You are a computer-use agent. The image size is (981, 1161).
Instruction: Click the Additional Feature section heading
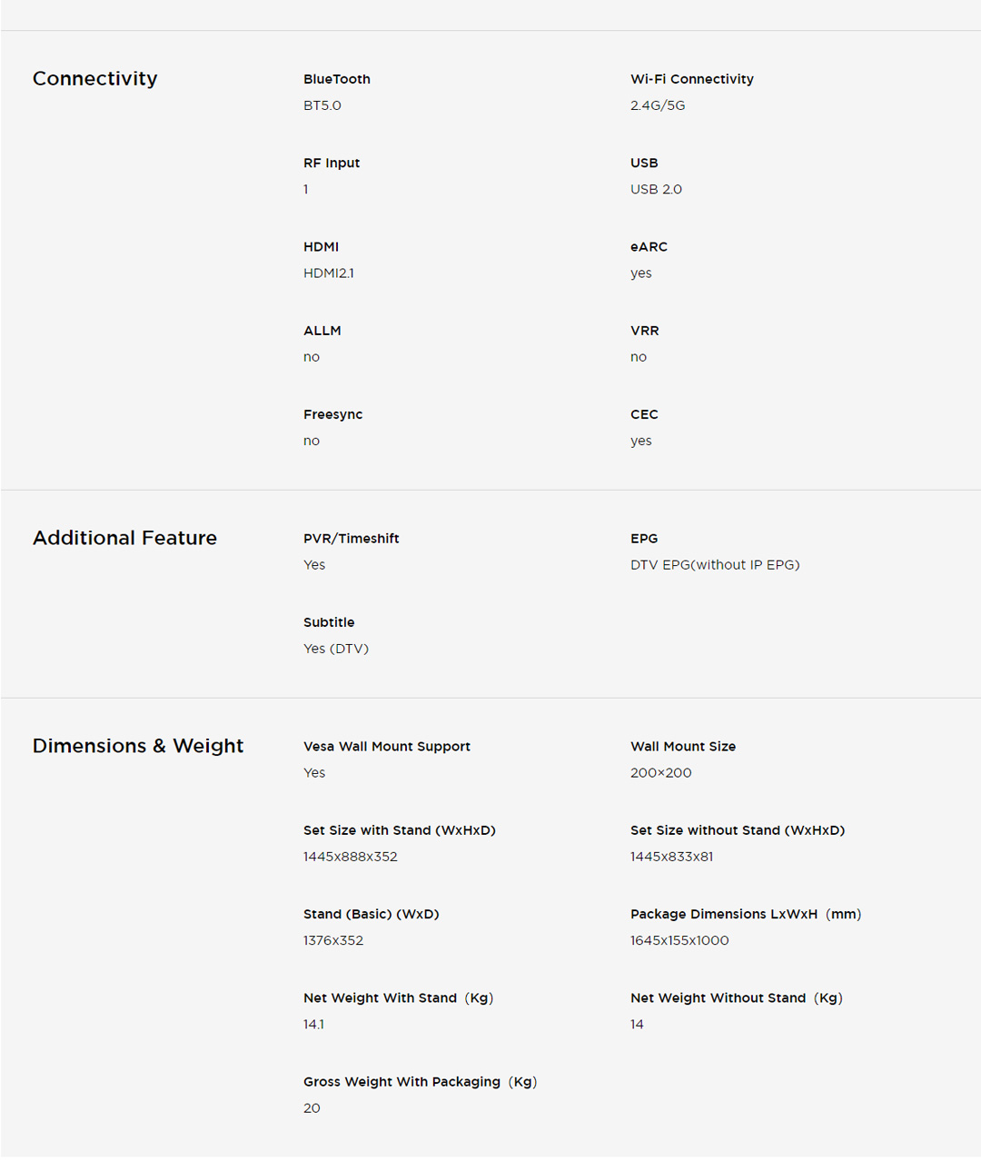tap(124, 538)
